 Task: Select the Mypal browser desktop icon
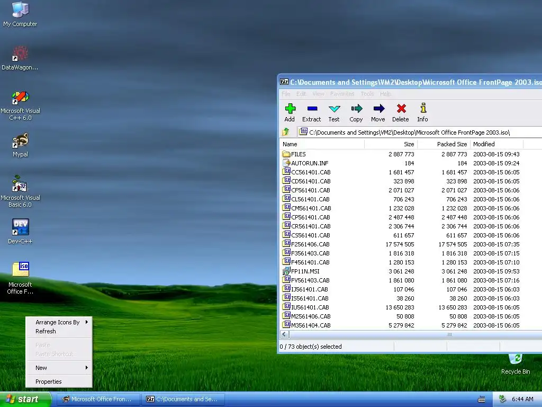pyautogui.click(x=20, y=140)
